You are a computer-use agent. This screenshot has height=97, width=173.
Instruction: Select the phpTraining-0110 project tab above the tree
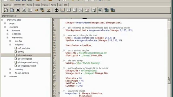coord(9,16)
